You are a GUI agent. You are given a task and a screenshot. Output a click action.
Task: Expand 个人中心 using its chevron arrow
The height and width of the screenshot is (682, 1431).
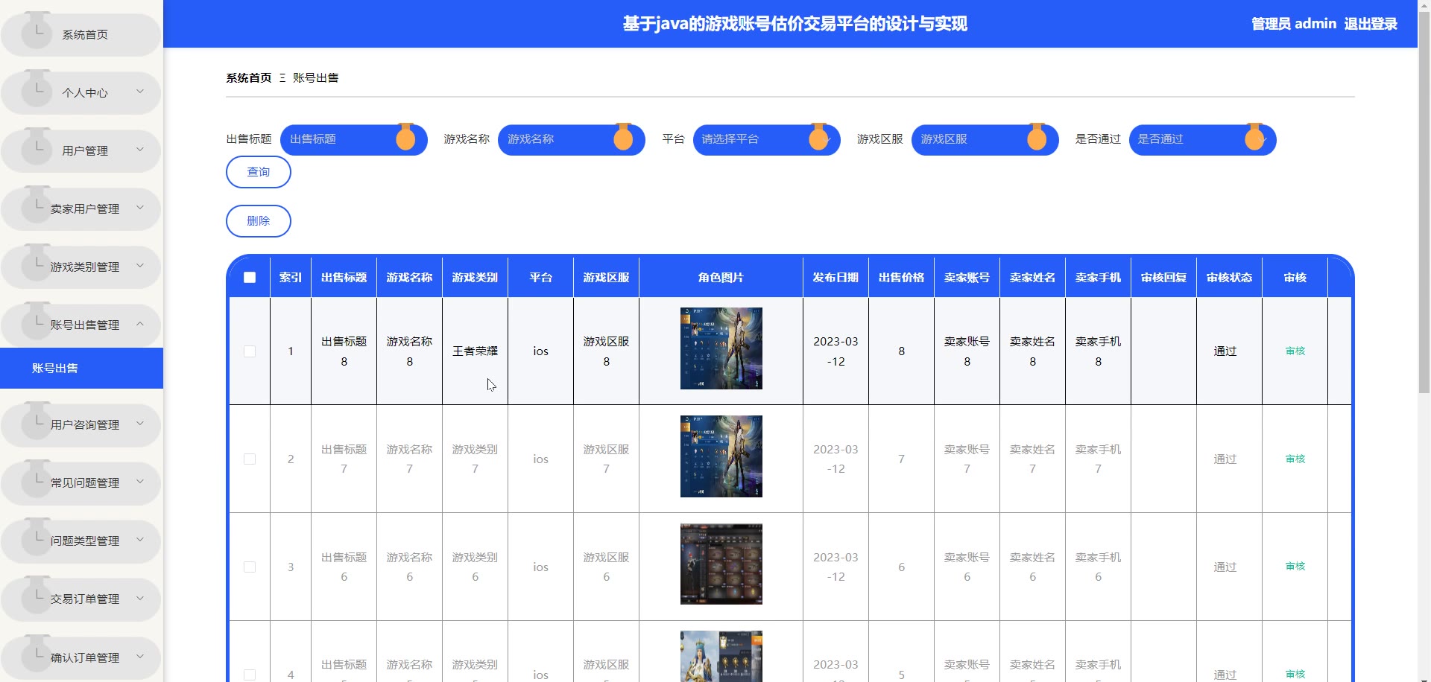(140, 92)
